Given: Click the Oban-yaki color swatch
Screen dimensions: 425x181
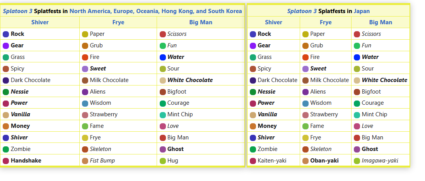Looking at the screenshot, I should click(x=306, y=161).
